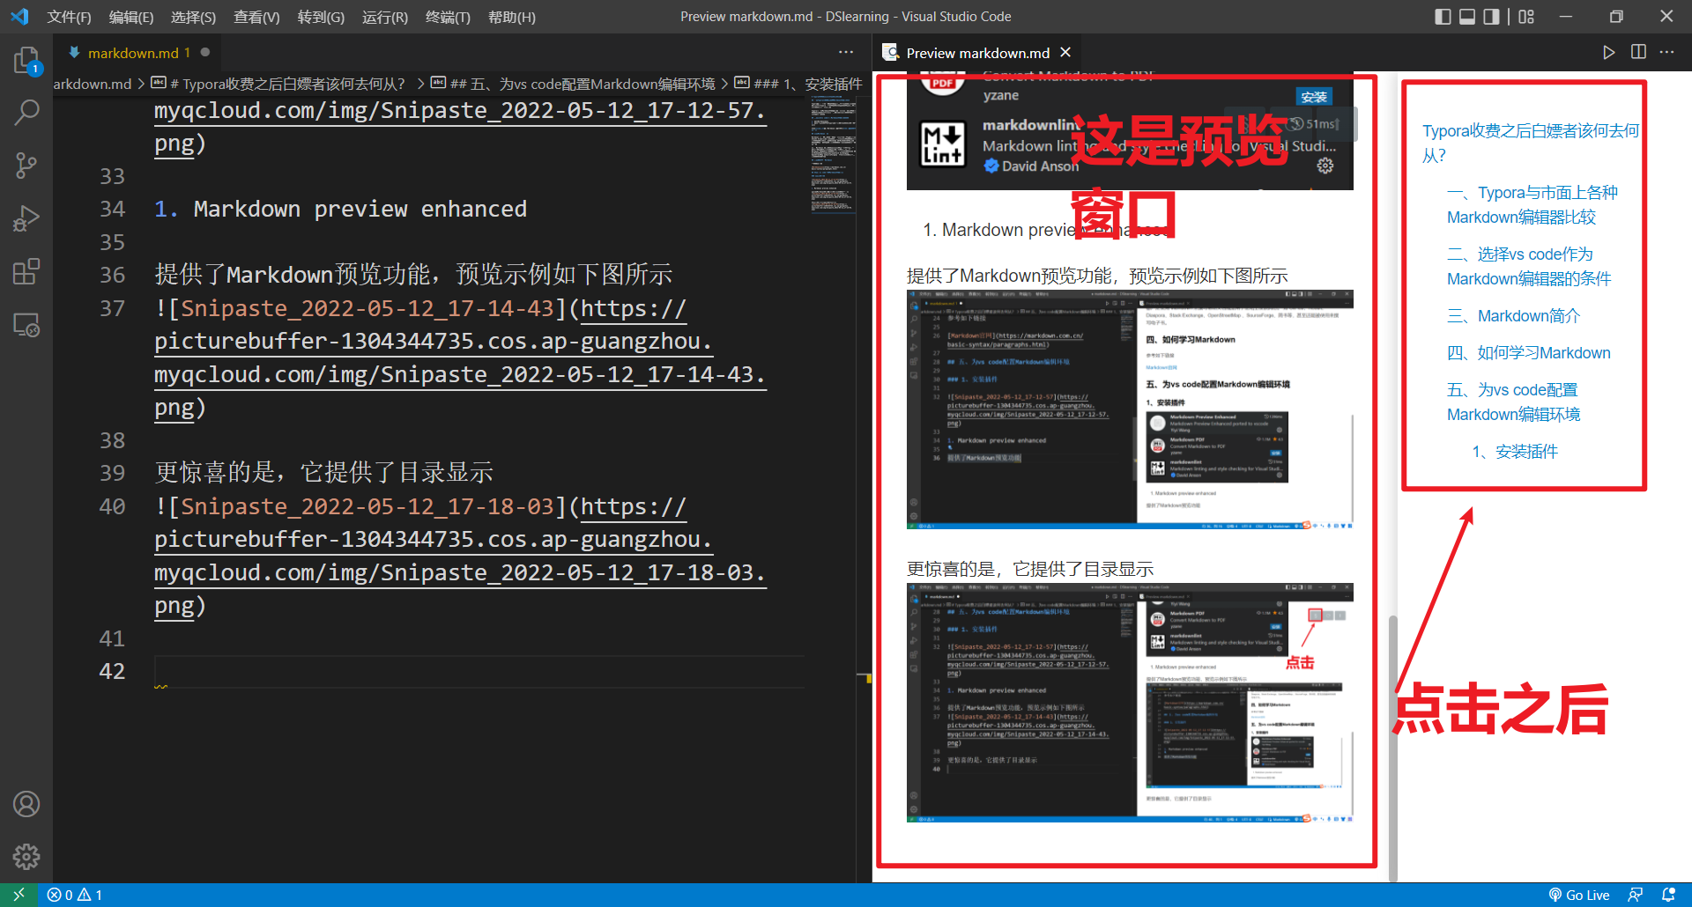
Task: Open TOC link 'Typora收费之后白嫖者该何去何从?'
Action: click(1530, 143)
